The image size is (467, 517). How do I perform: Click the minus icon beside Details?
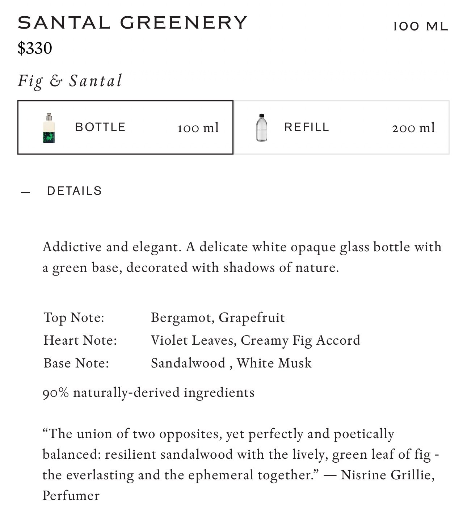25,192
